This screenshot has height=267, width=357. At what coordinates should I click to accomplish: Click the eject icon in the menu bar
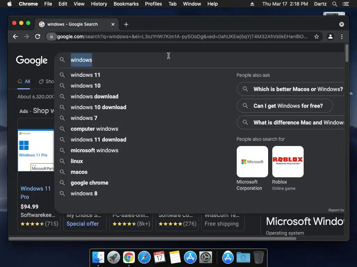[x=252, y=4]
